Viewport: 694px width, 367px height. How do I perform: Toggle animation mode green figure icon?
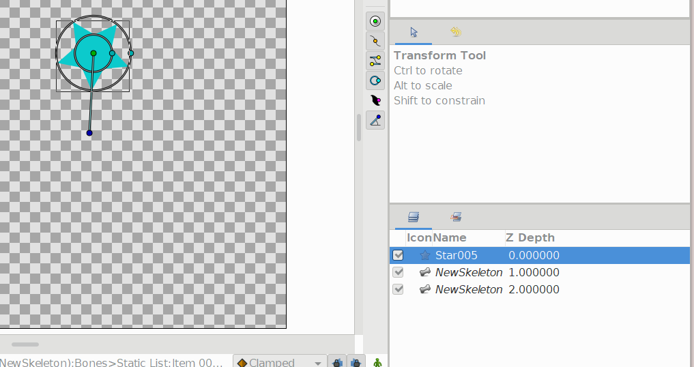377,363
